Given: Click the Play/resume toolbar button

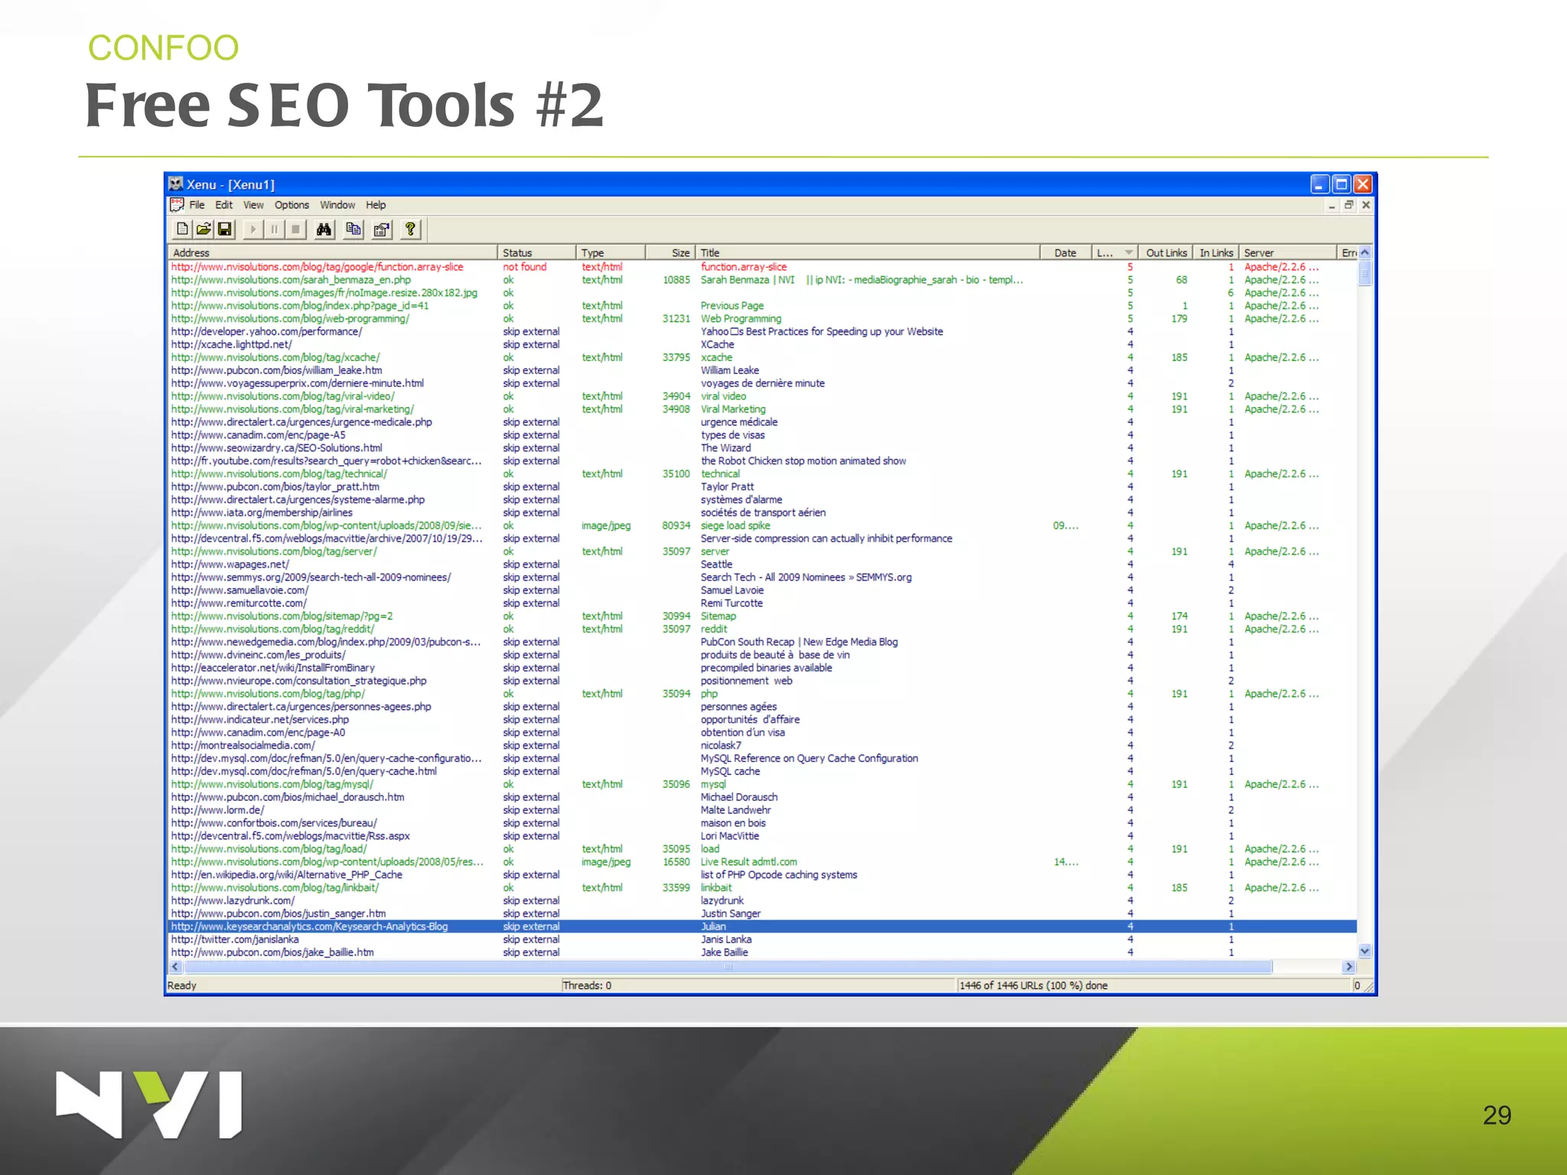Looking at the screenshot, I should [x=252, y=229].
